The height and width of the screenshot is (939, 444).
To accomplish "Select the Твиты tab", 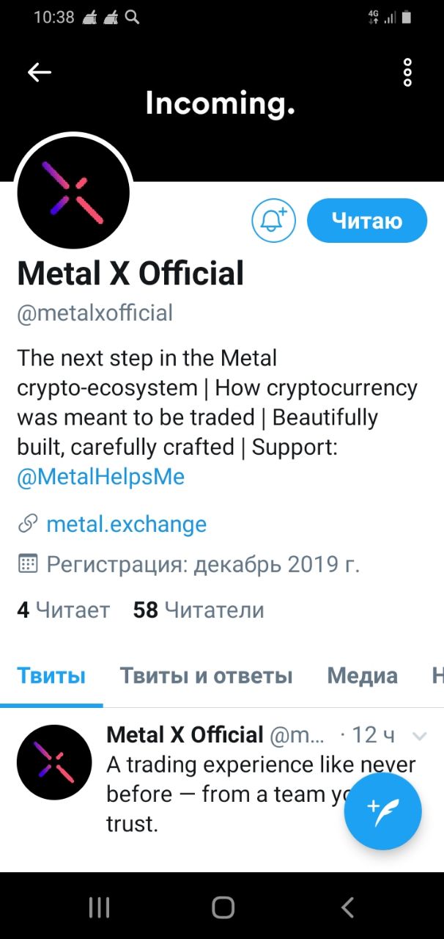I will [x=51, y=676].
